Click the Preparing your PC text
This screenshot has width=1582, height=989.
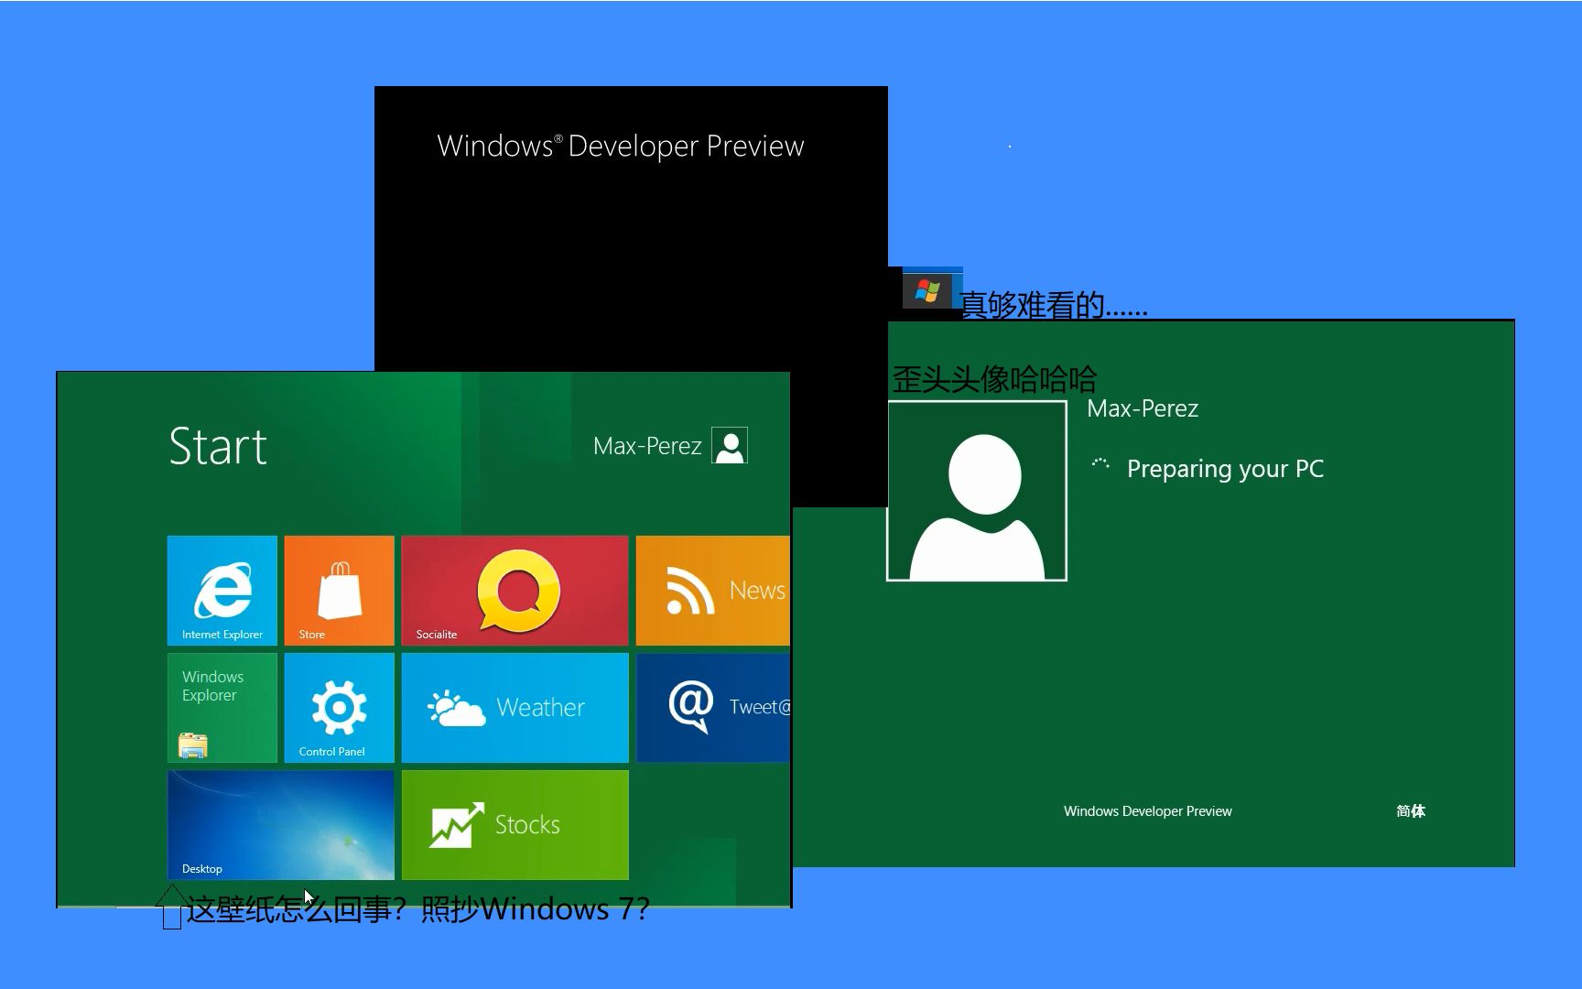coord(1225,469)
